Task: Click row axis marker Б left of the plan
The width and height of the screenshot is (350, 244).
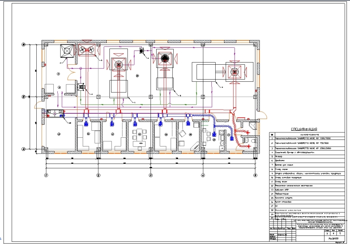Action: tap(24, 97)
